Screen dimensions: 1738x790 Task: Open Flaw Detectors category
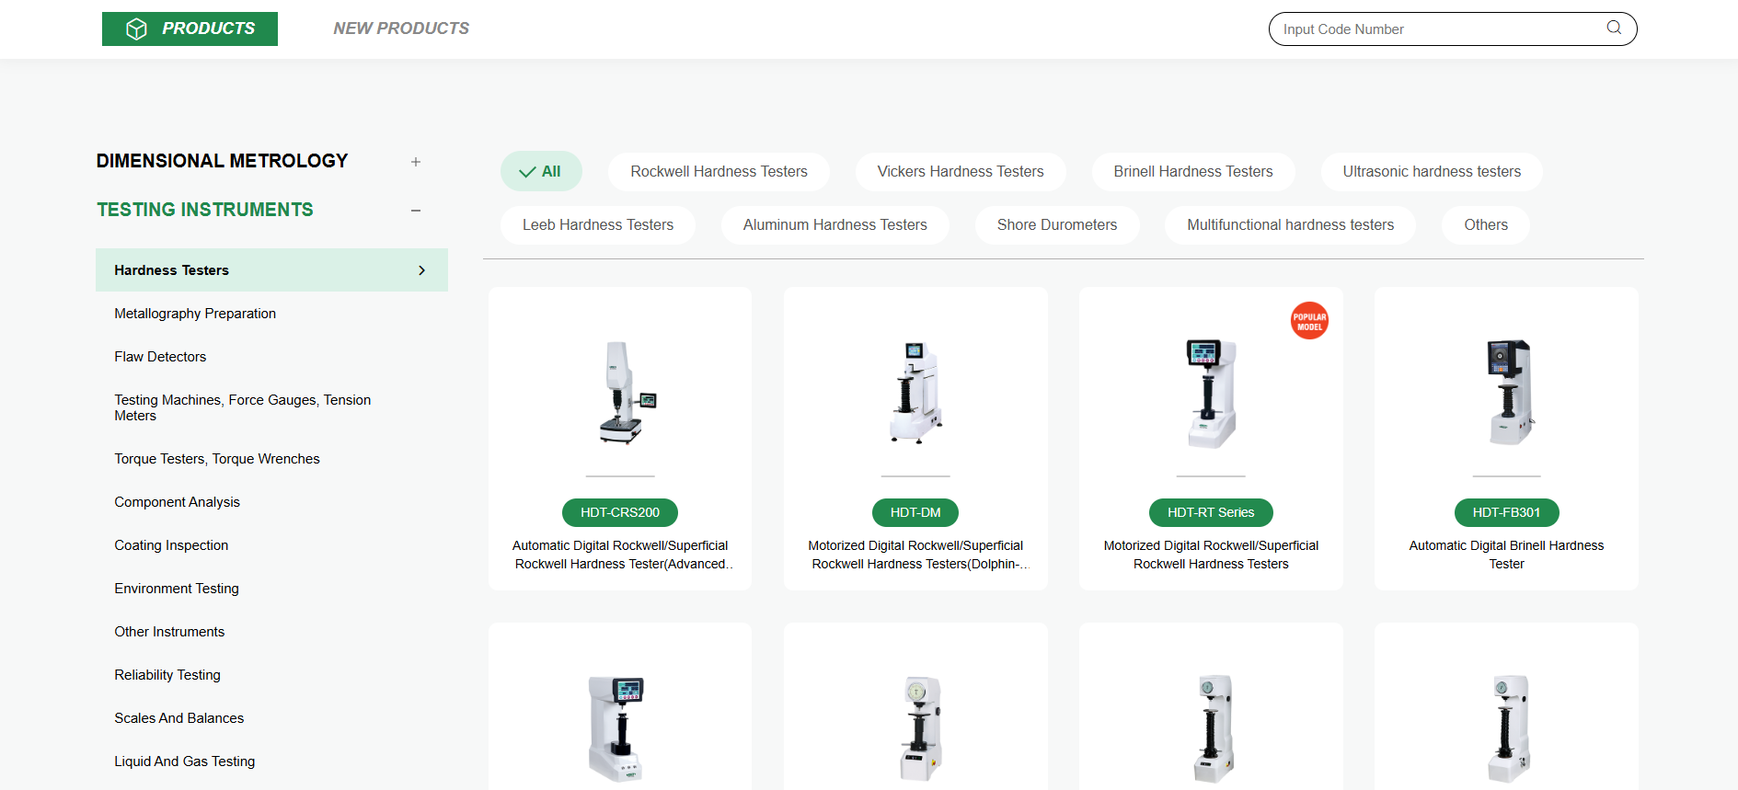(x=160, y=357)
